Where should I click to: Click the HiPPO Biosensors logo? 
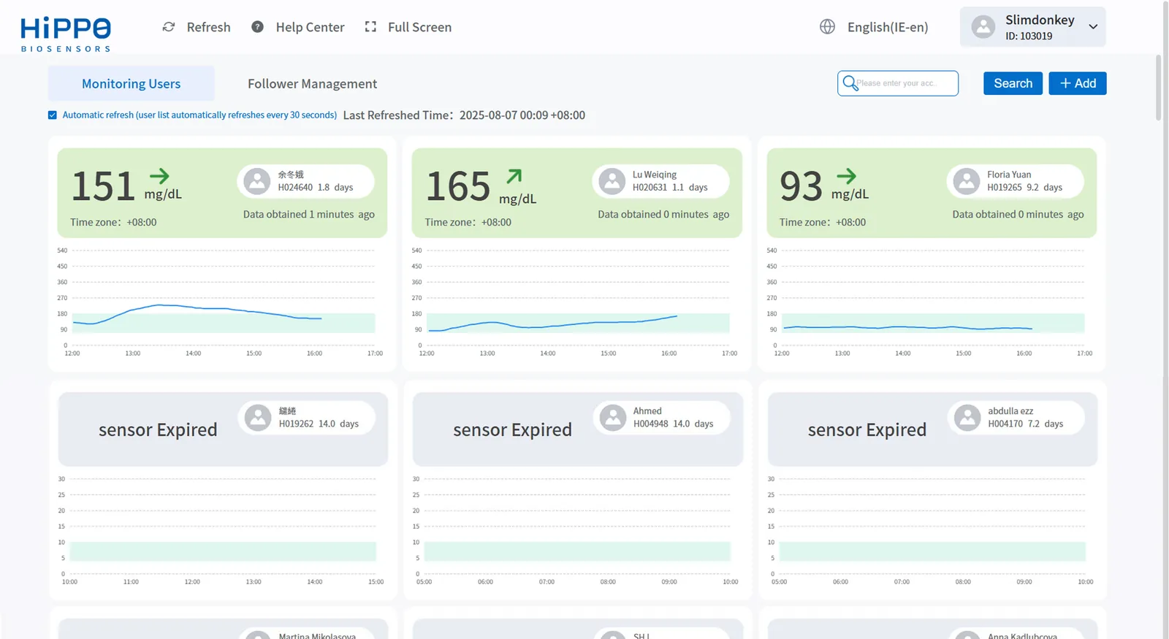pyautogui.click(x=66, y=34)
